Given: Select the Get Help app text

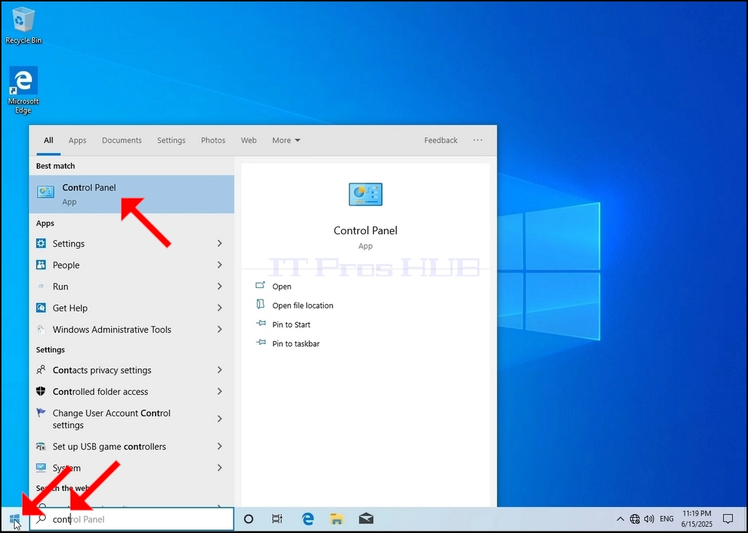Looking at the screenshot, I should (70, 308).
